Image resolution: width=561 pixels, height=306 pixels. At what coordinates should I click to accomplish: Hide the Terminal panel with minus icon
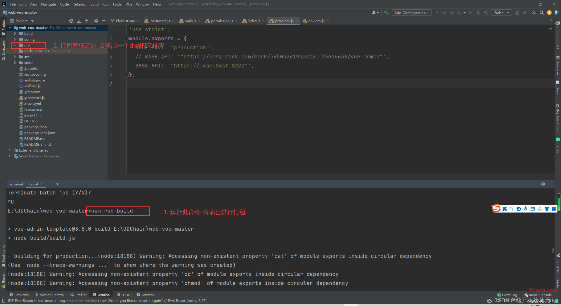pos(551,184)
